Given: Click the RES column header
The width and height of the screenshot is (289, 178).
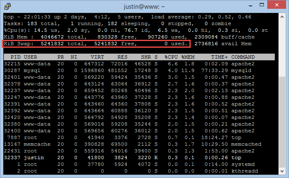Looking at the screenshot, I should click(x=123, y=57).
